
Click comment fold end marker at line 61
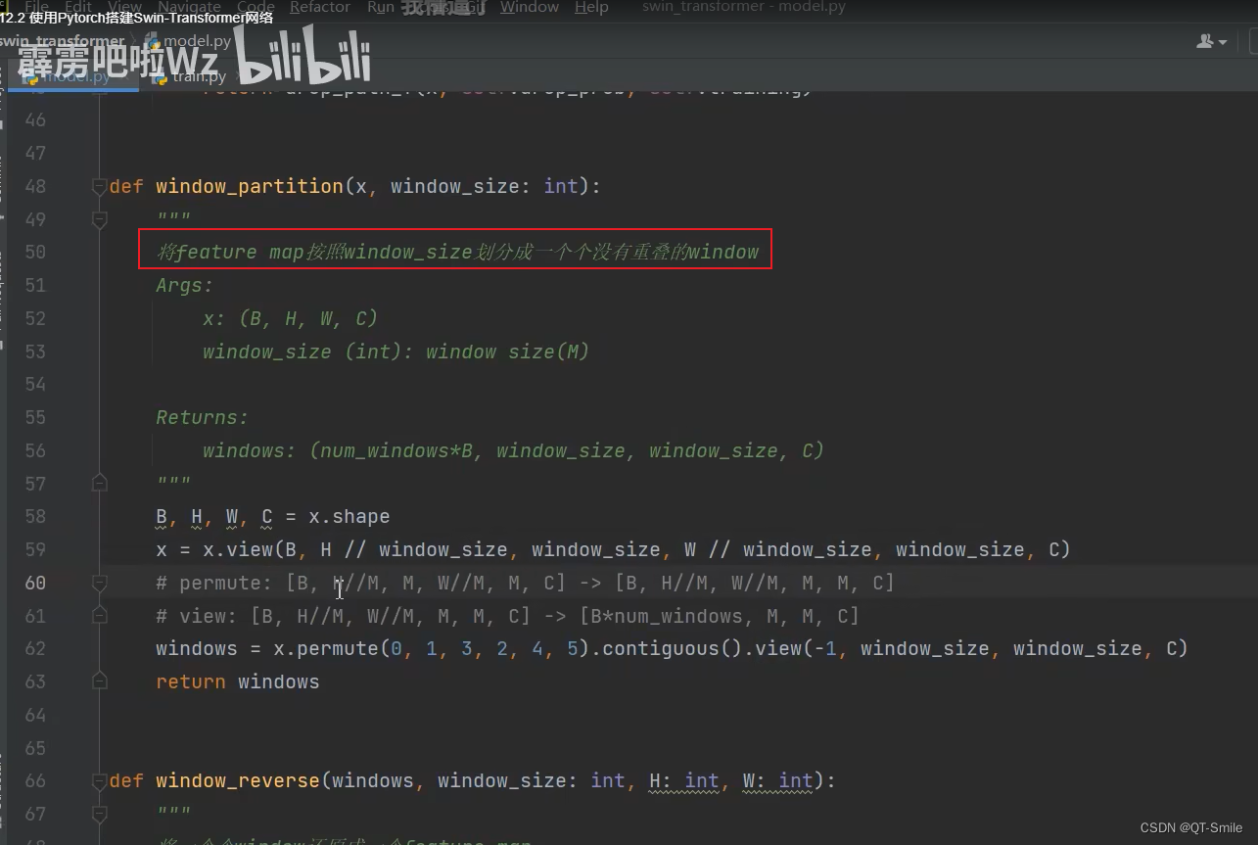click(x=99, y=615)
